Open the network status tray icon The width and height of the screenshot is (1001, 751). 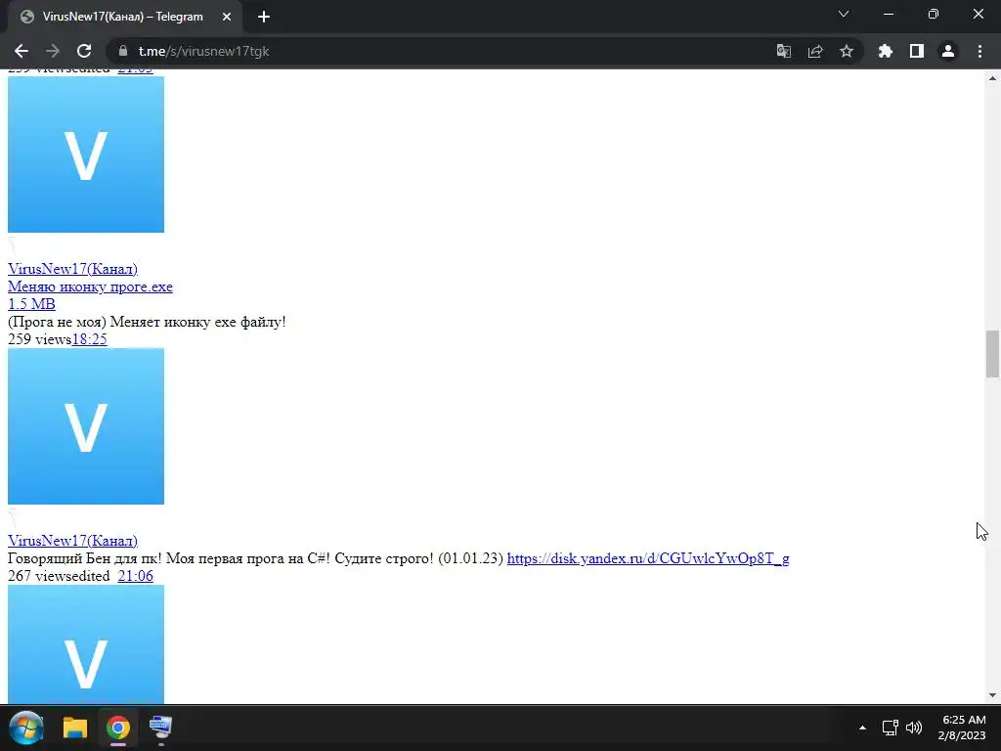pos(890,728)
